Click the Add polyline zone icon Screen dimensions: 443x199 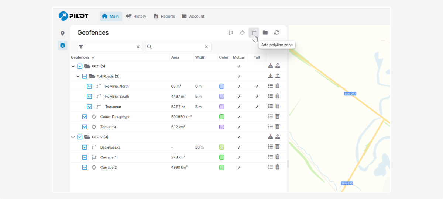[x=254, y=32]
